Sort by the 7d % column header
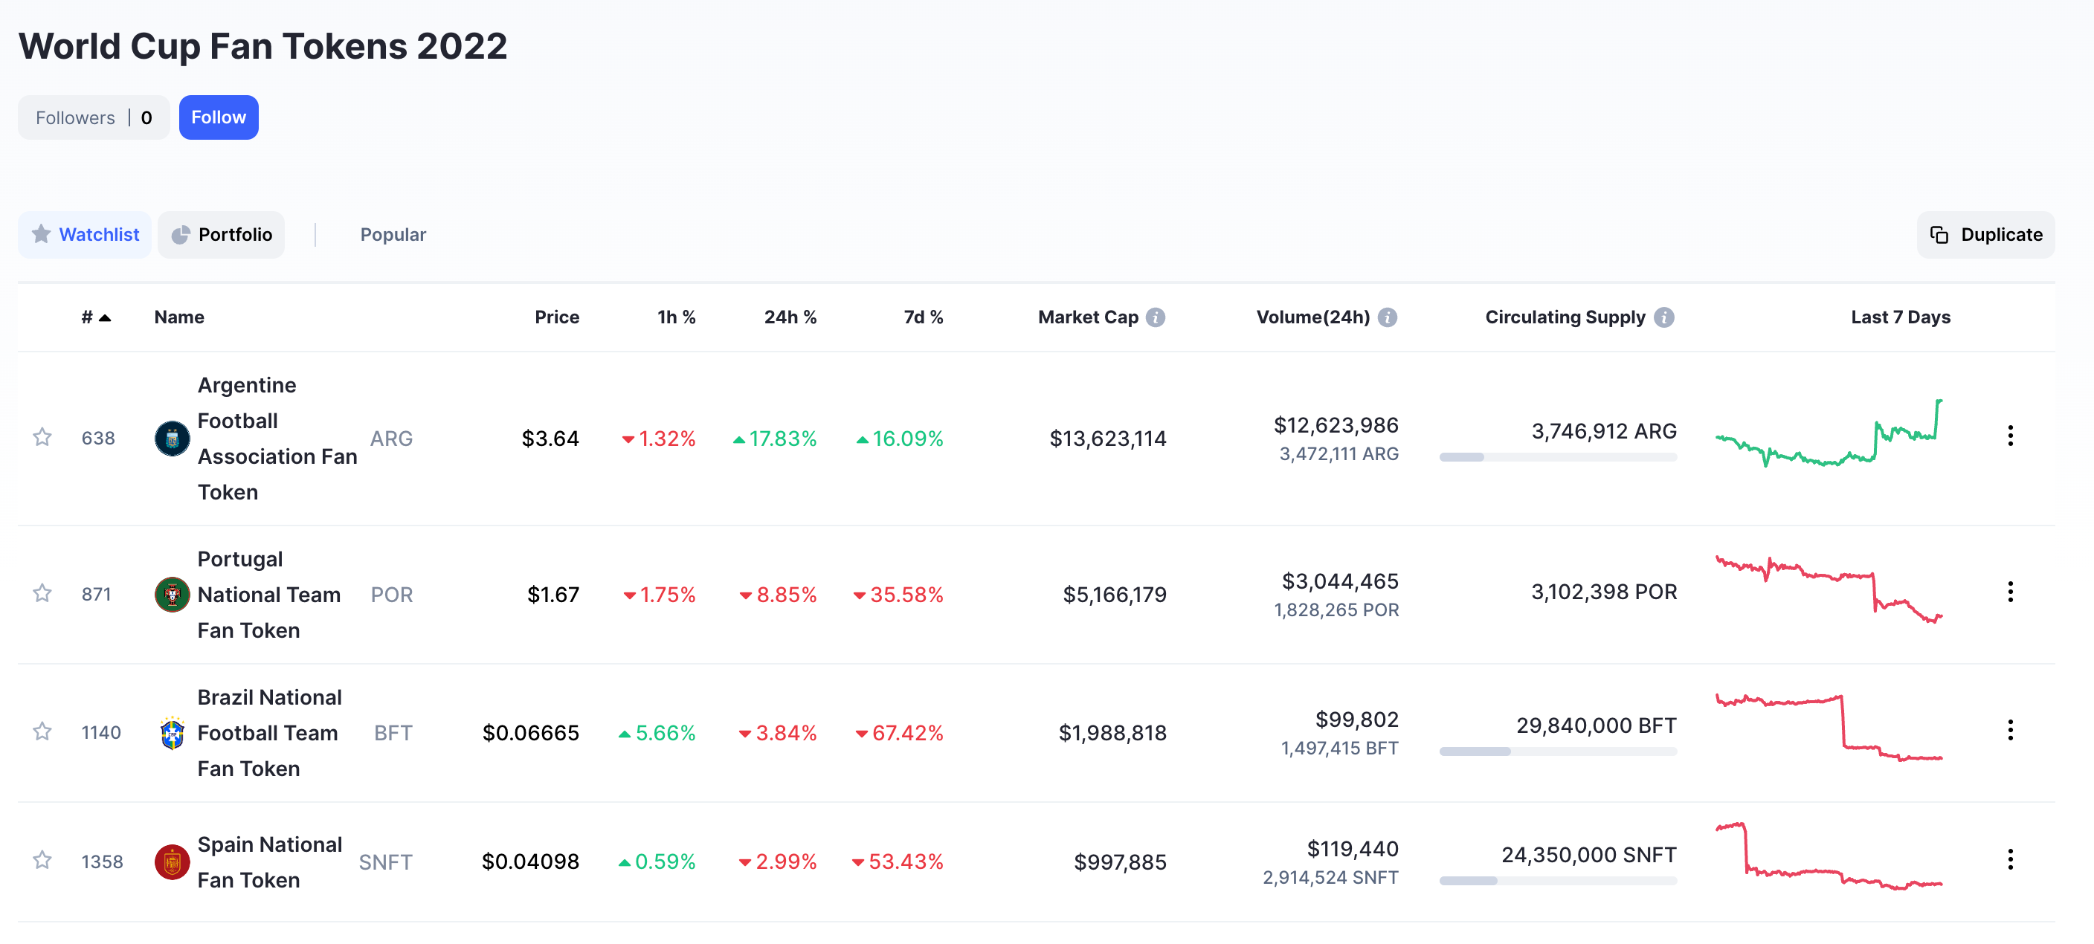The height and width of the screenshot is (944, 2094). coord(924,317)
